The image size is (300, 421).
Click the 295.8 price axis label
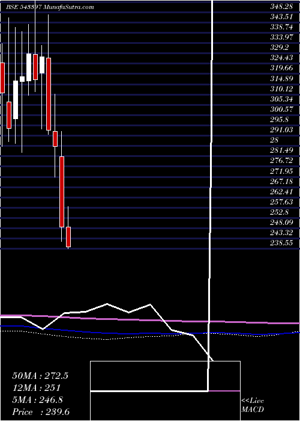coord(281,120)
